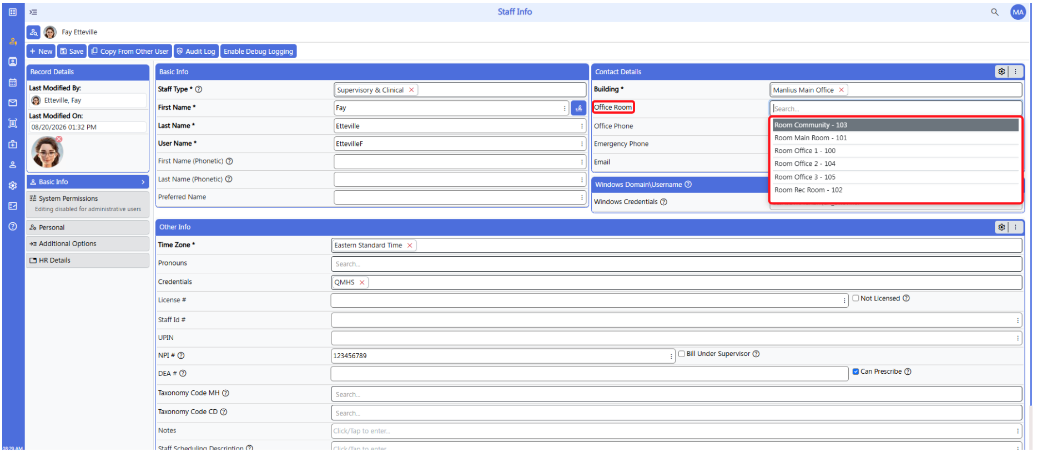Open the Basic Info section tab

[x=88, y=182]
